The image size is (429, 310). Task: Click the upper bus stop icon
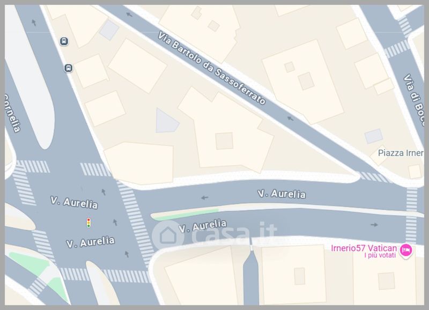tap(64, 42)
